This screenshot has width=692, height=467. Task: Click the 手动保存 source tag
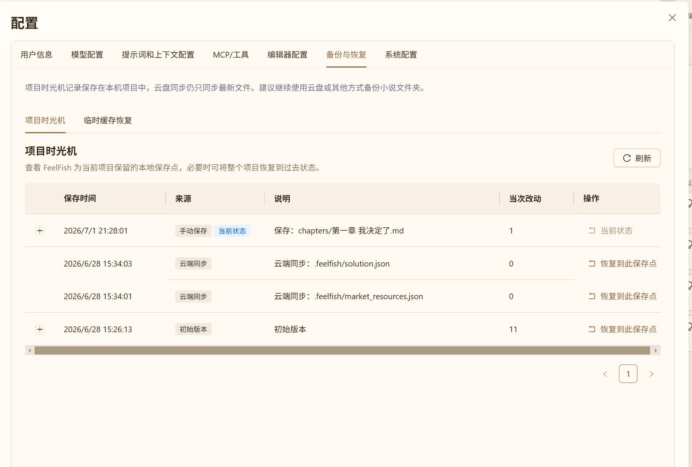pyautogui.click(x=193, y=231)
